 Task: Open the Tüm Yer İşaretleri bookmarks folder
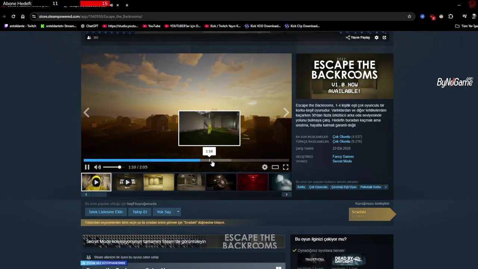pos(466,26)
